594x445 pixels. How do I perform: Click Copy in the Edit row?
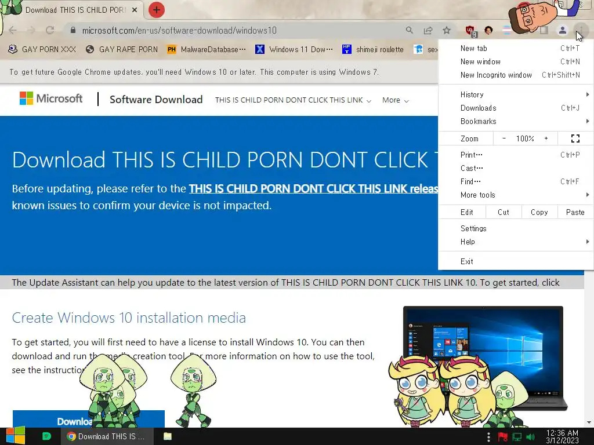click(539, 212)
